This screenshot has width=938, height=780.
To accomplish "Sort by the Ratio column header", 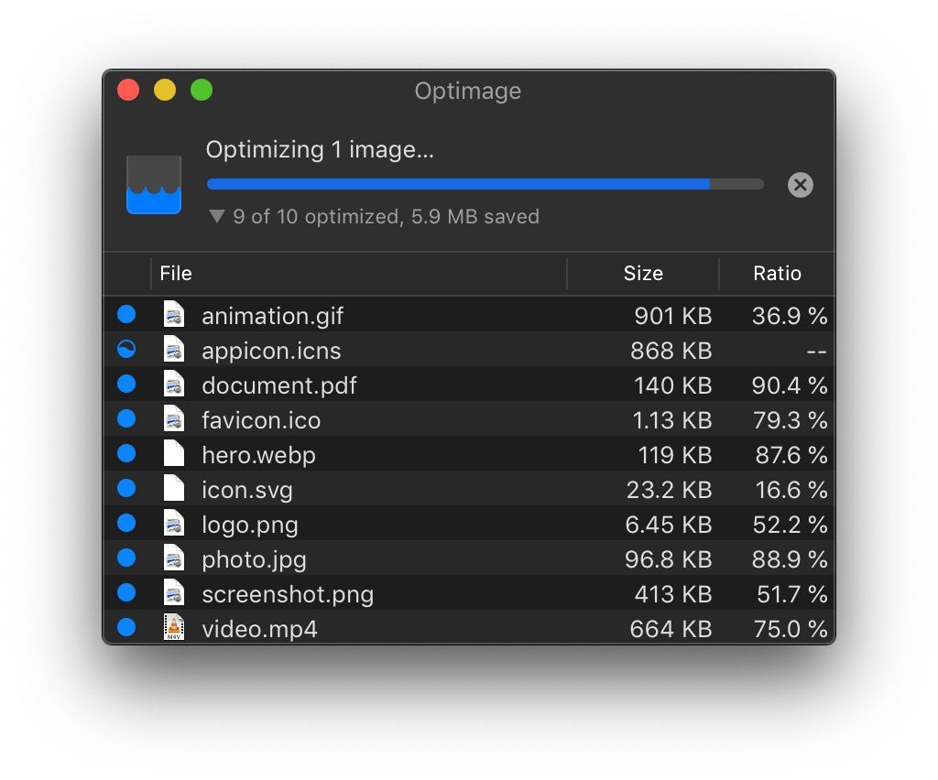I will tap(777, 273).
